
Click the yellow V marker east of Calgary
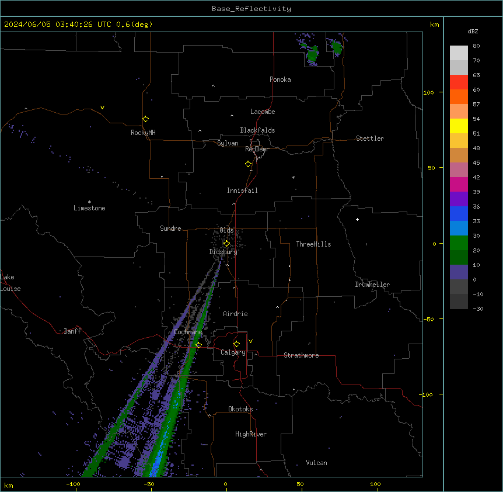coord(250,341)
